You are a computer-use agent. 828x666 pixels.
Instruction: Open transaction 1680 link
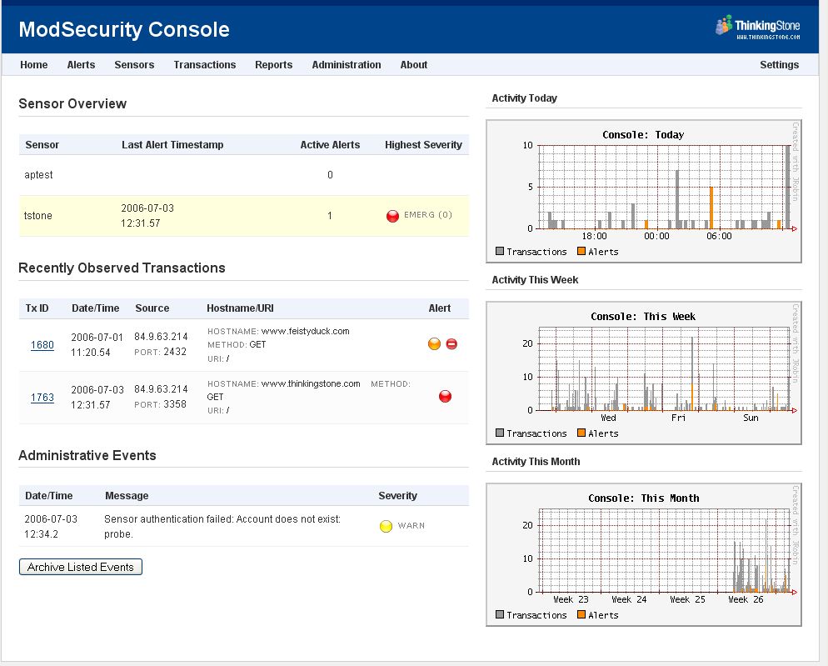tap(42, 345)
